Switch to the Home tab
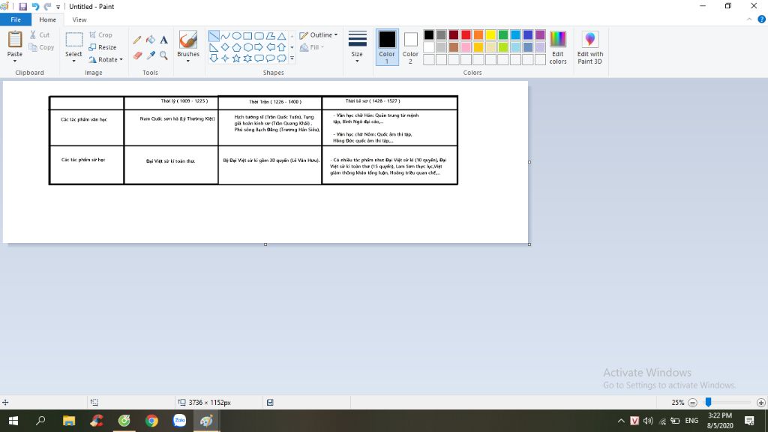 pyautogui.click(x=47, y=19)
